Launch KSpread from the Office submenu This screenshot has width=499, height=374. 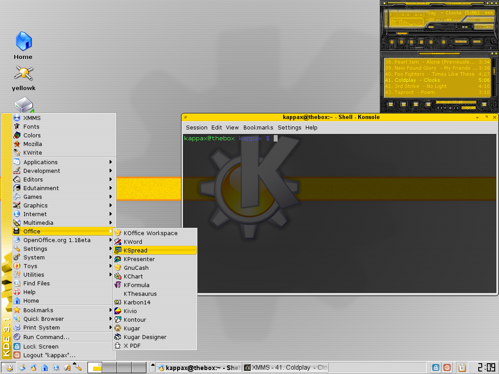155,250
